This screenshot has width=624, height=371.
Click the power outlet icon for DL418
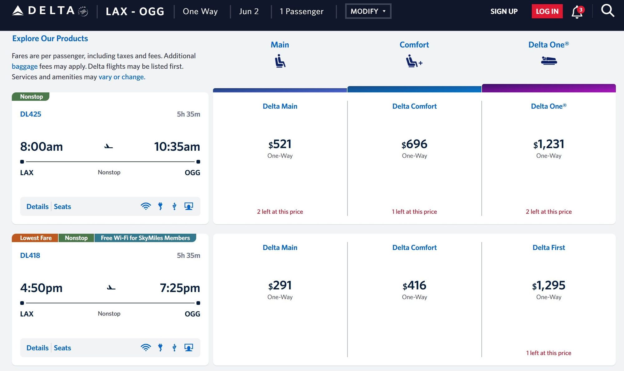point(160,348)
